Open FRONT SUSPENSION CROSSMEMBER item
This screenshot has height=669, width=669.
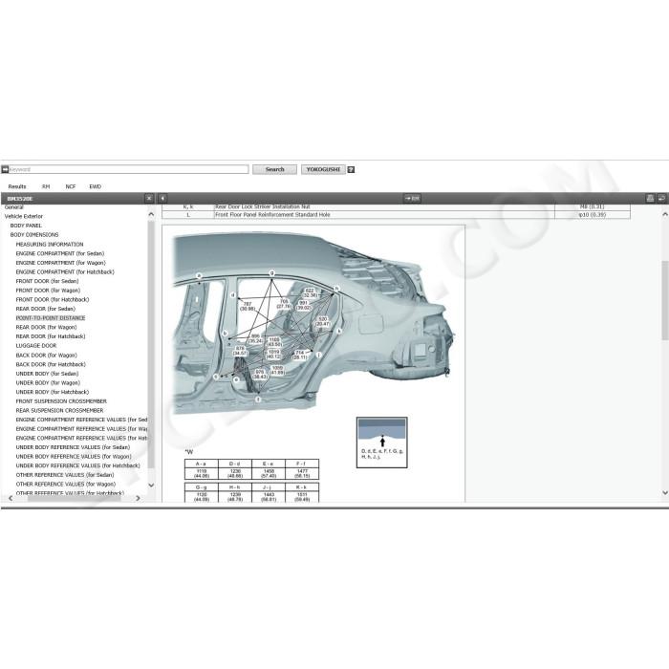61,401
